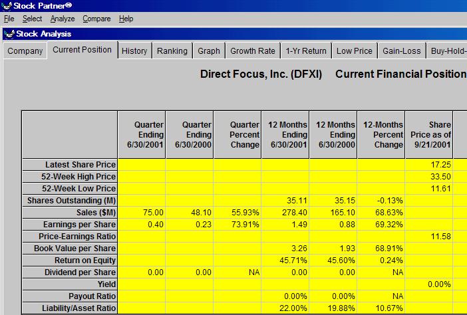Click the Latest Share Price row header
467x315 pixels.
coord(70,165)
